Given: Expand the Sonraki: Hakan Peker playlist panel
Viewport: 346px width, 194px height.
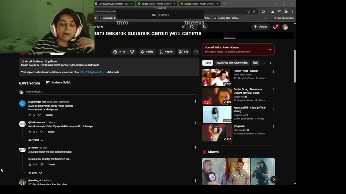Looking at the screenshot, I should (x=270, y=50).
